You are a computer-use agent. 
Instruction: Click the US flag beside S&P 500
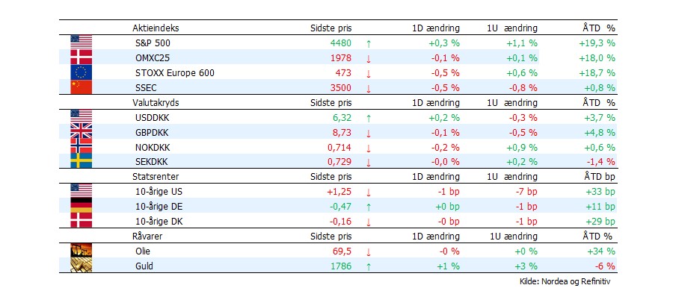pyautogui.click(x=81, y=43)
